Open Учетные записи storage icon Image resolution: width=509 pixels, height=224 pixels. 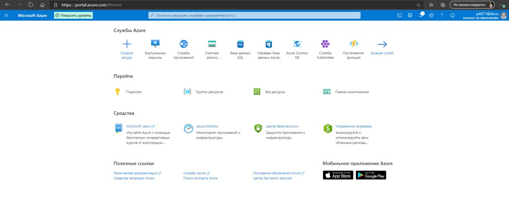(x=212, y=44)
